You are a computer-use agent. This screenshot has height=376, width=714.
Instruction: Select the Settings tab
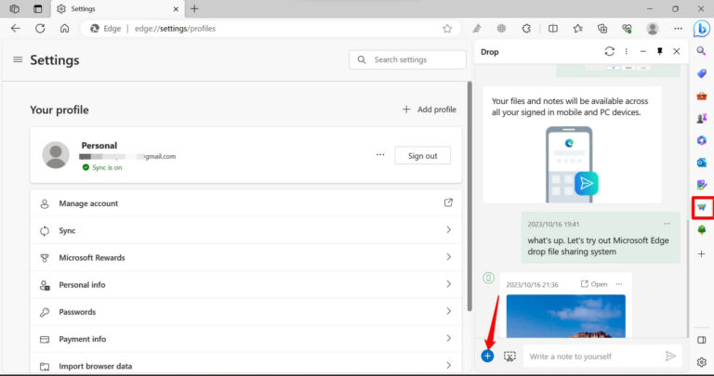118,8
